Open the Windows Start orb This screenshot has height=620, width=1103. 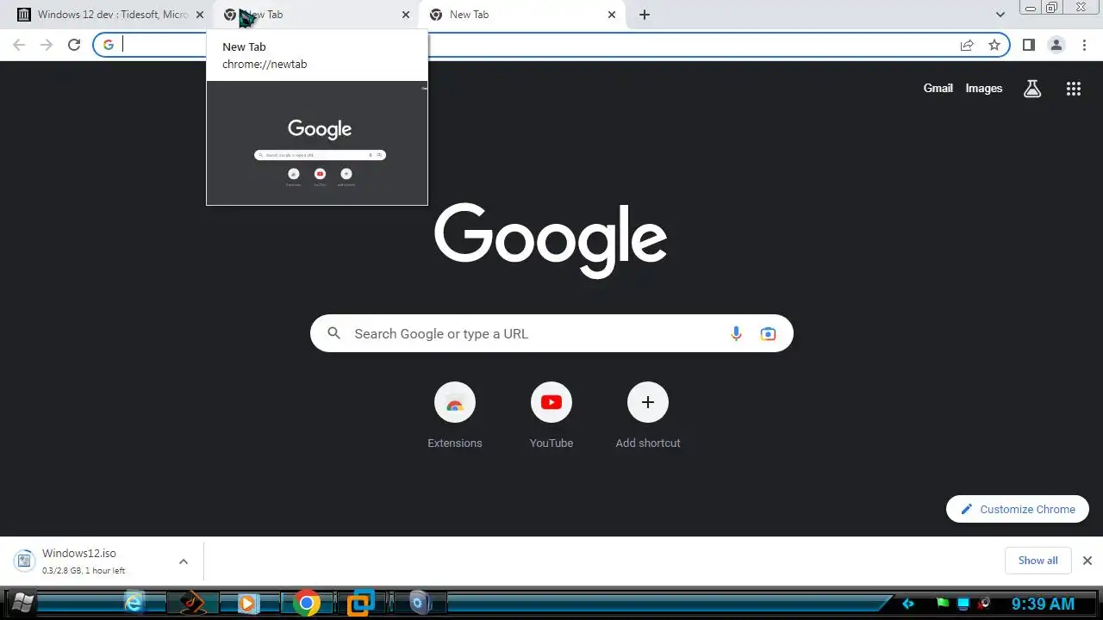22,602
